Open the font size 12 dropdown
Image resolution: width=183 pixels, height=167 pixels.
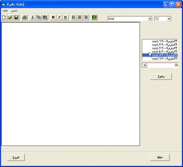169,19
